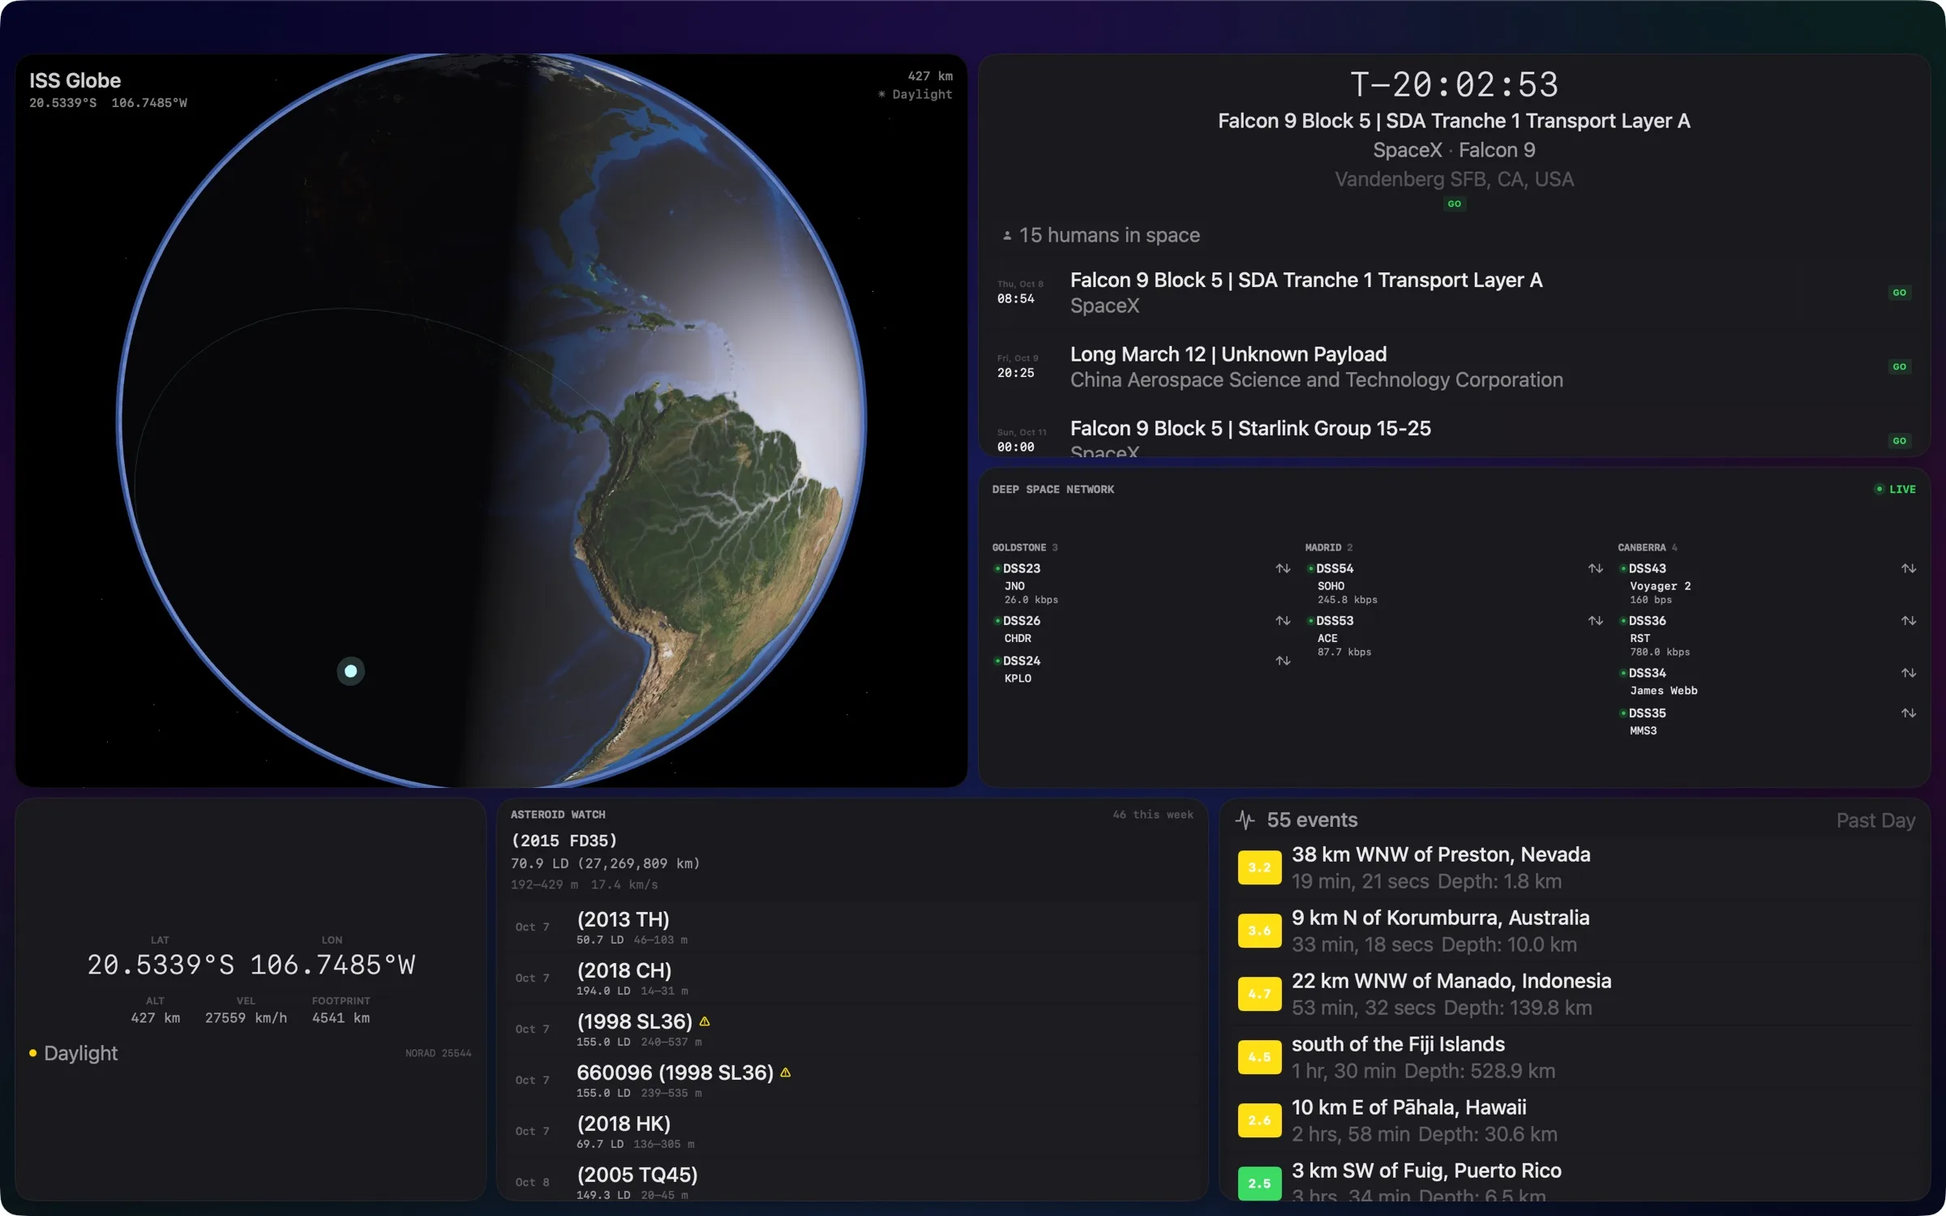Click the ISS position marker on the globe
1946x1216 pixels.
(x=350, y=670)
